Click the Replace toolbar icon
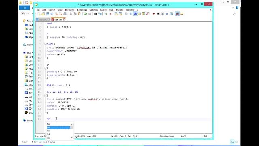Viewport: 259px width, 146px height. [x=100, y=14]
